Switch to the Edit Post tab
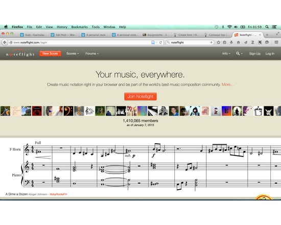Screen dimensions: 281x225 click(64, 35)
